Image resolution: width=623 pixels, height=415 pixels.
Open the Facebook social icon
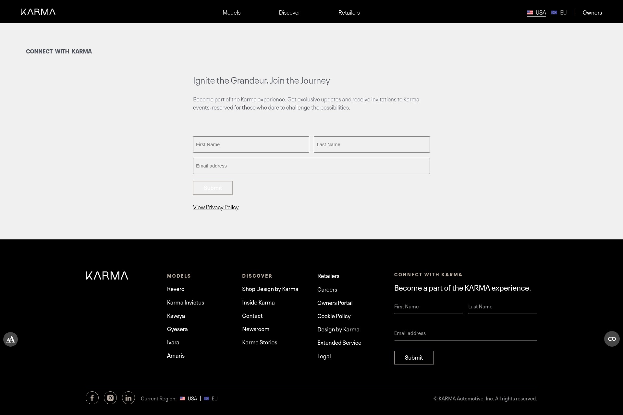92,398
